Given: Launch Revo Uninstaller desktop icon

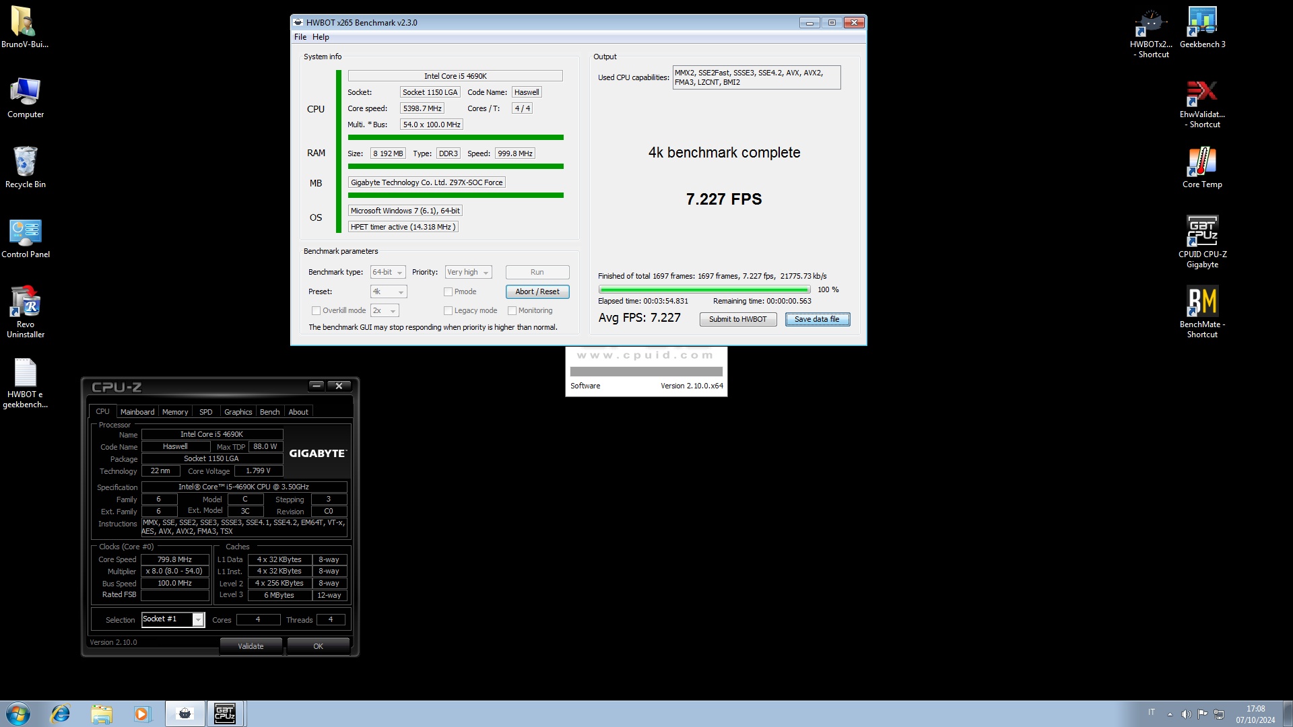Looking at the screenshot, I should pos(25,311).
